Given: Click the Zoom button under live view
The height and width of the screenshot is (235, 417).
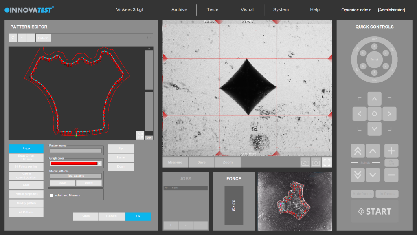Looking at the screenshot, I should pyautogui.click(x=228, y=162).
